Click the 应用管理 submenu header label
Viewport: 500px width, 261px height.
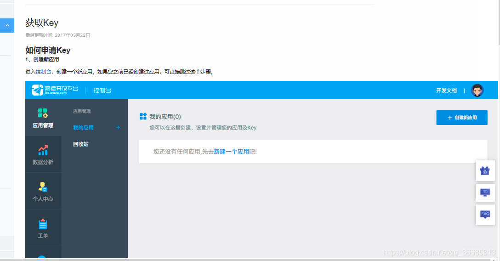tap(82, 111)
